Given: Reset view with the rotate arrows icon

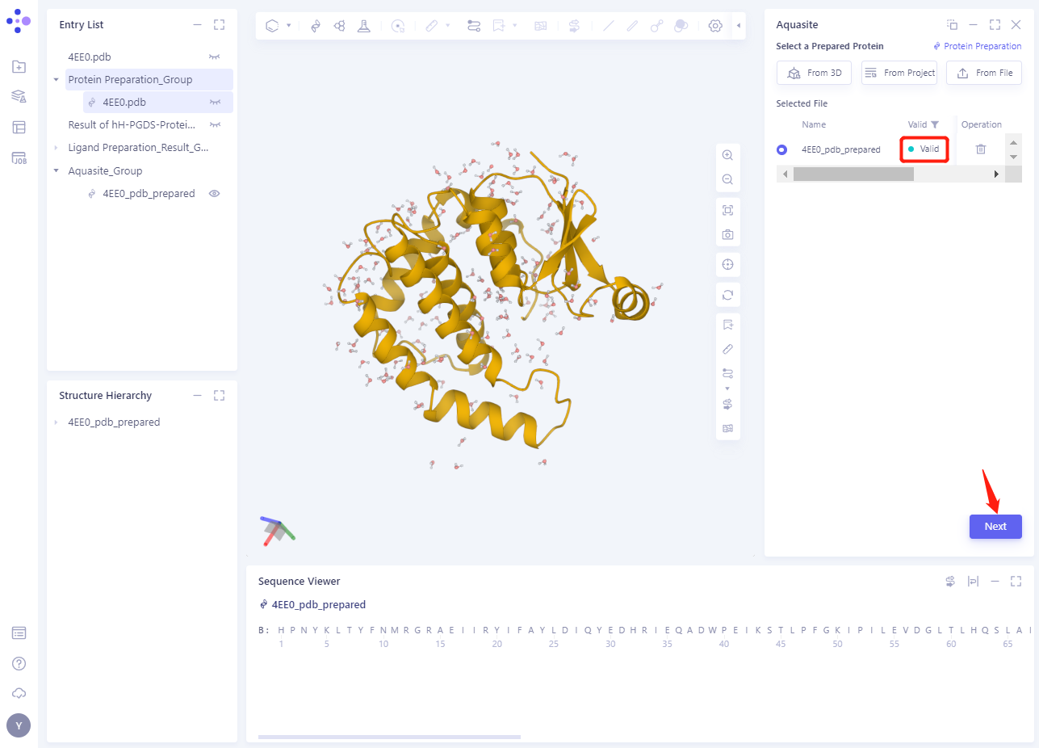Looking at the screenshot, I should 727,295.
